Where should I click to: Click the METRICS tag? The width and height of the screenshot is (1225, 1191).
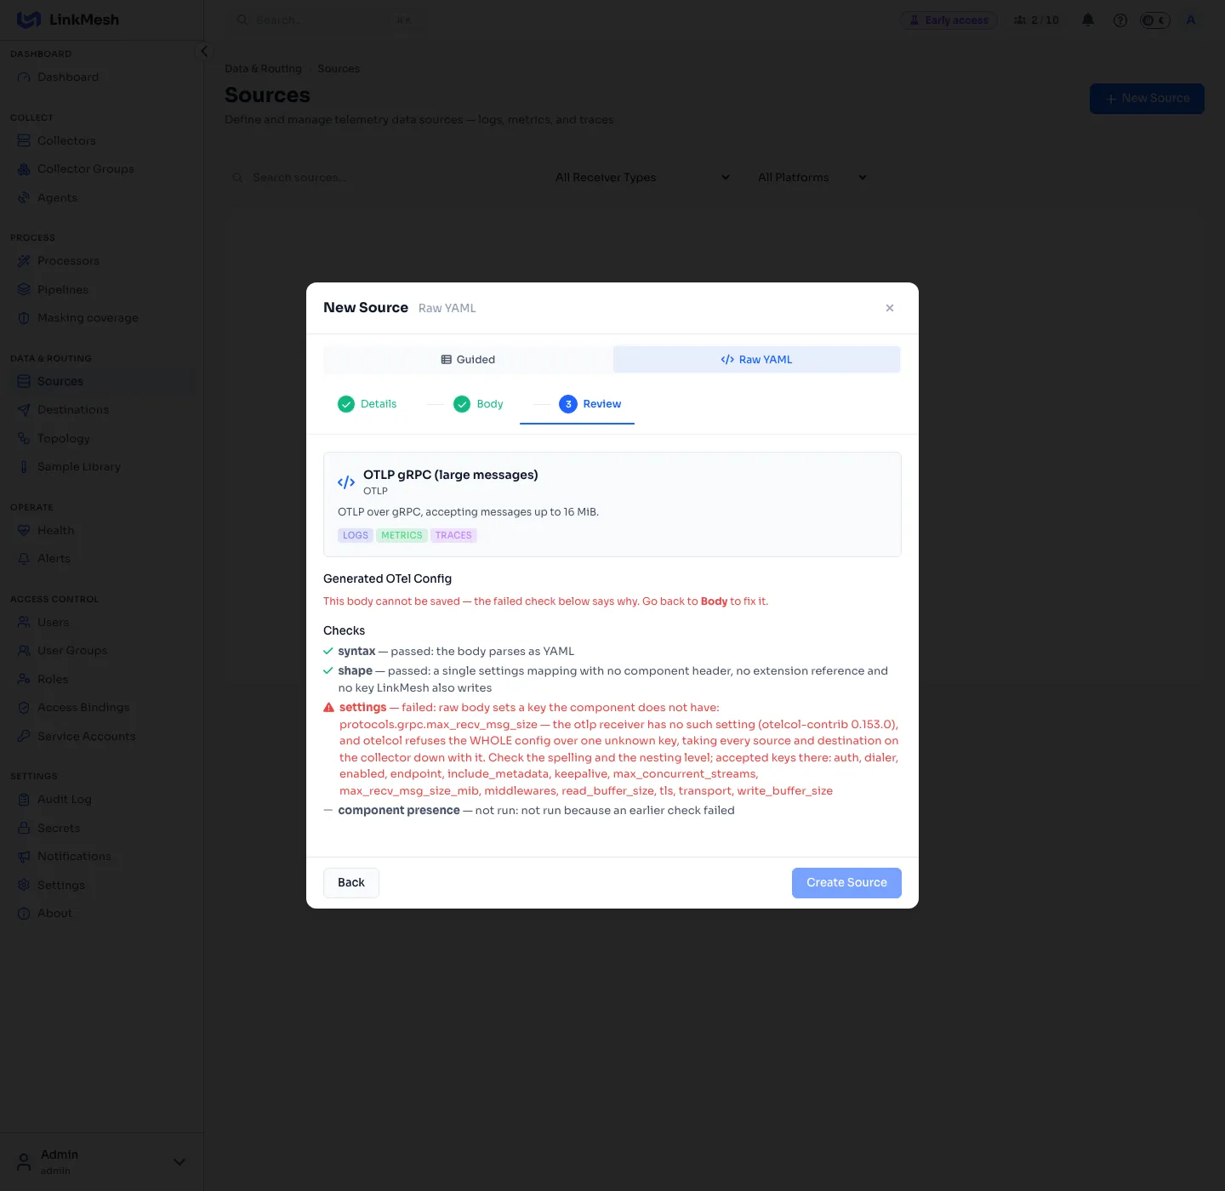pyautogui.click(x=402, y=536)
